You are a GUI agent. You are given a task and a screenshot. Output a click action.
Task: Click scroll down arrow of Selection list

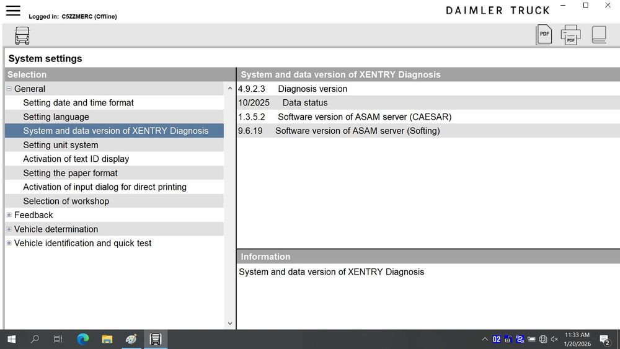230,324
